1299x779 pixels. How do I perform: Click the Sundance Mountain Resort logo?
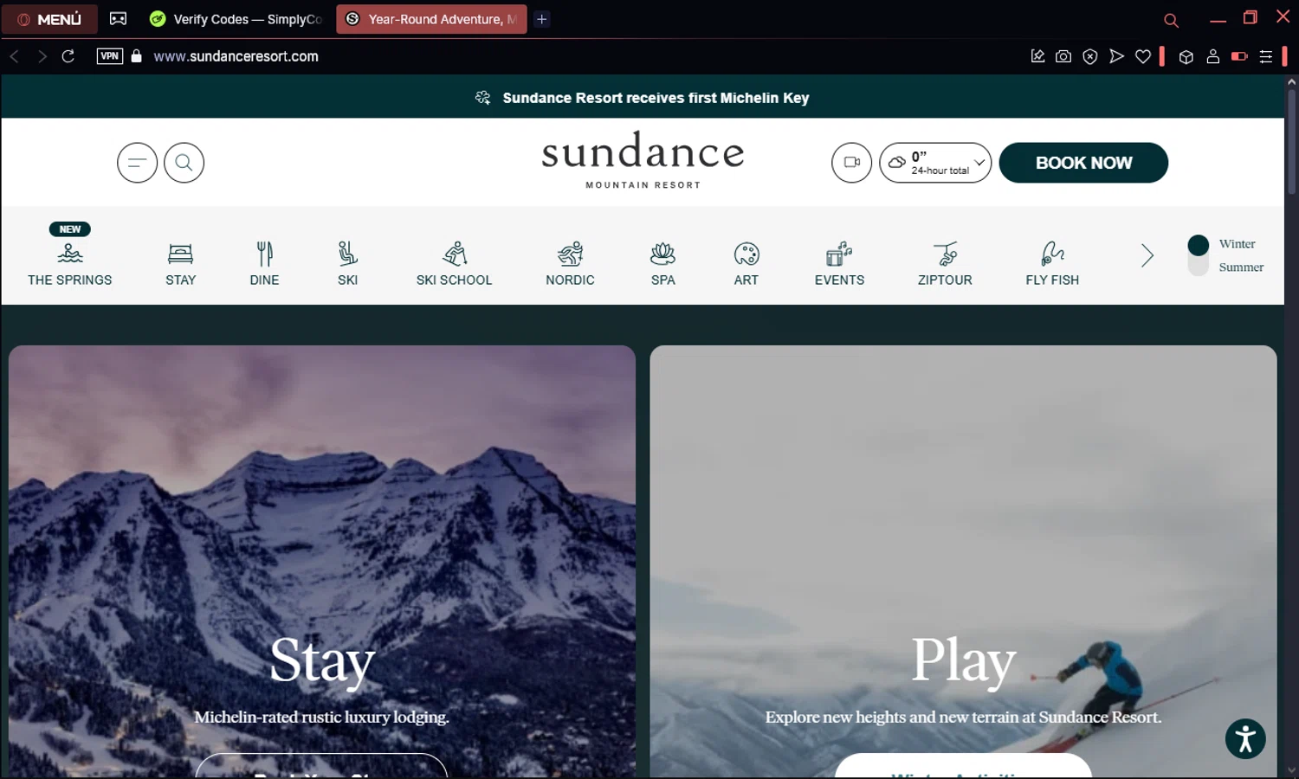pos(643,160)
